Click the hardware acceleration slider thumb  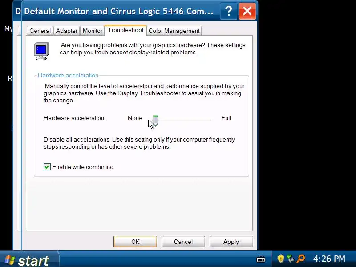click(155, 121)
